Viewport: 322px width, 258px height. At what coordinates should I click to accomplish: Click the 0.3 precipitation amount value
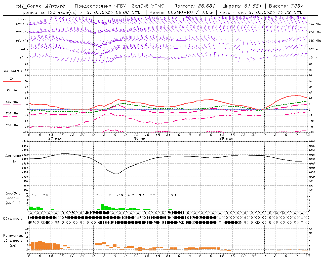click(x=45, y=195)
